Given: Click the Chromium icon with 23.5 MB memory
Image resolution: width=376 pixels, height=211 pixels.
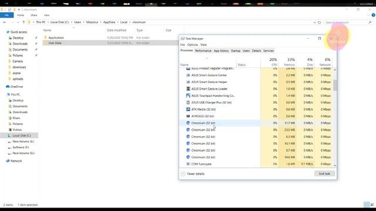Looking at the screenshot, I should (x=188, y=130).
